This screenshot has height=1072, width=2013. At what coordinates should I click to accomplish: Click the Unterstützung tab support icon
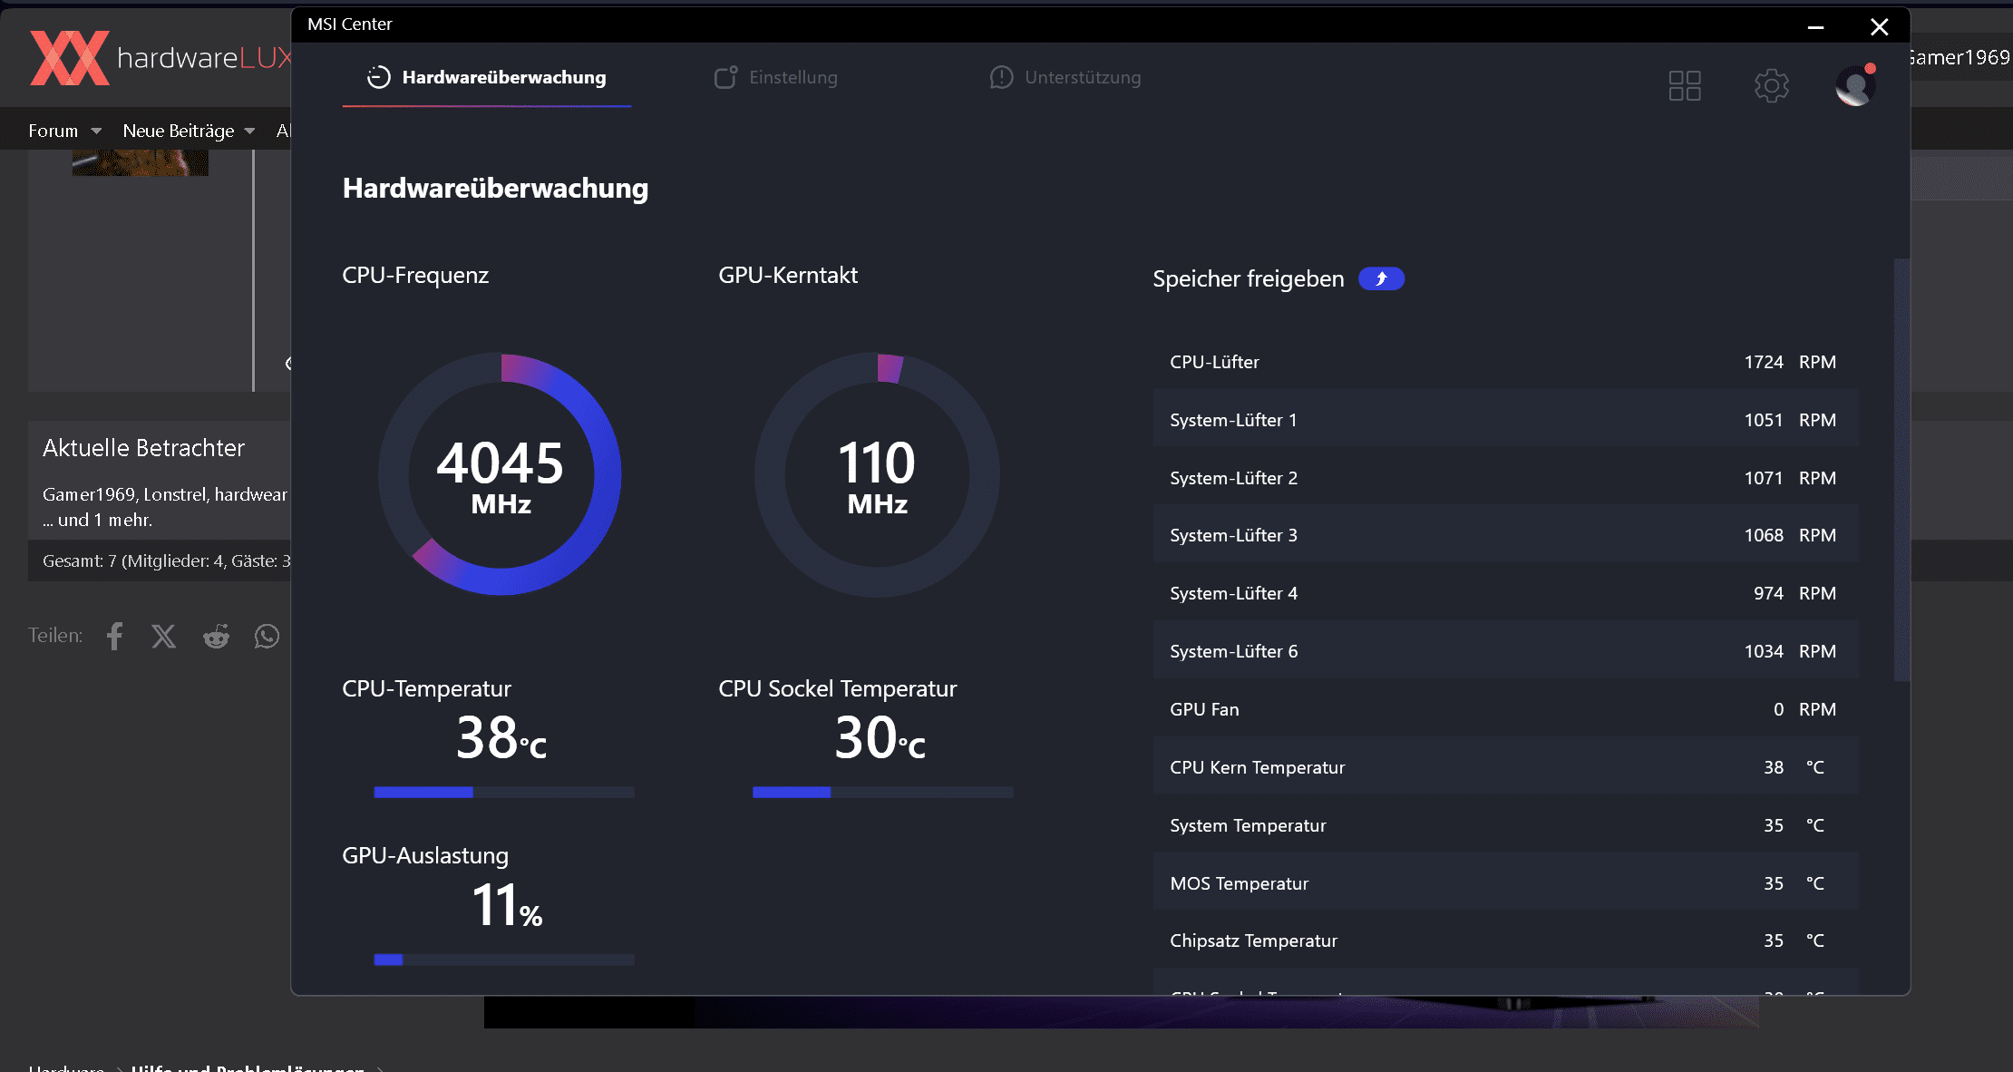click(1001, 77)
